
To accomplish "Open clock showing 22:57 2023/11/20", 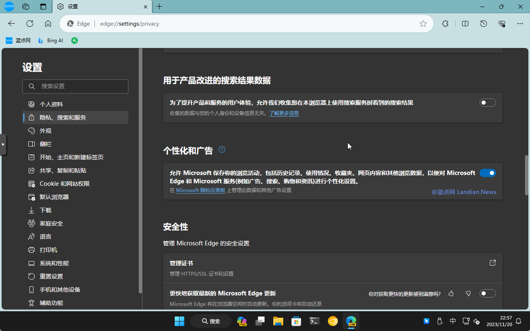I will pos(499,321).
